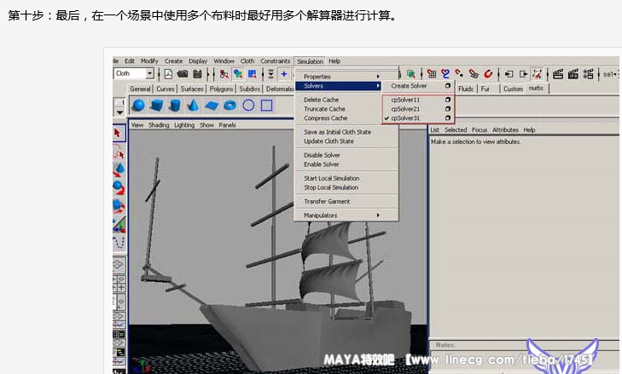Select the checked cpSolver31 solver
The width and height of the screenshot is (622, 374).
405,118
